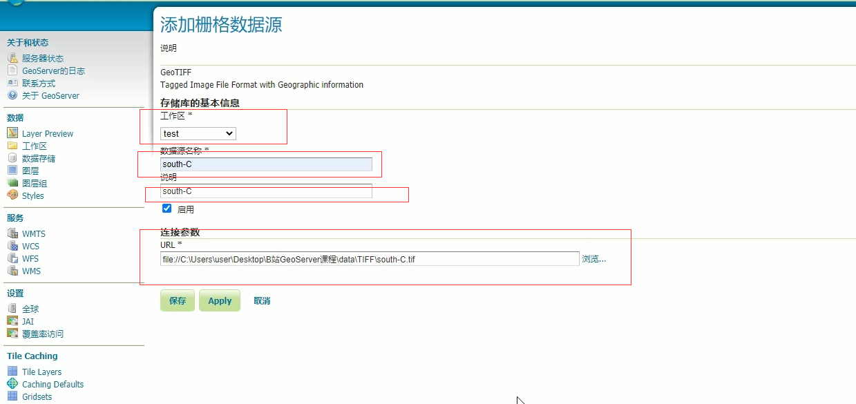Navigate to Layer Preview link
Viewport: 856px width, 404px height.
click(48, 134)
